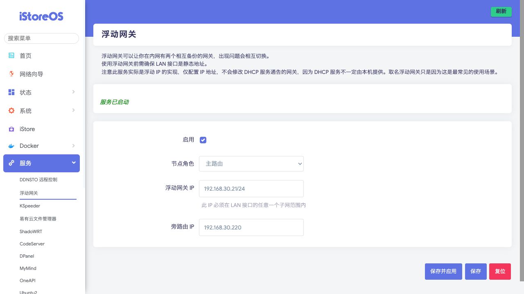Click the iStoreOS logo
Viewport: 524px width, 294px height.
click(x=41, y=16)
